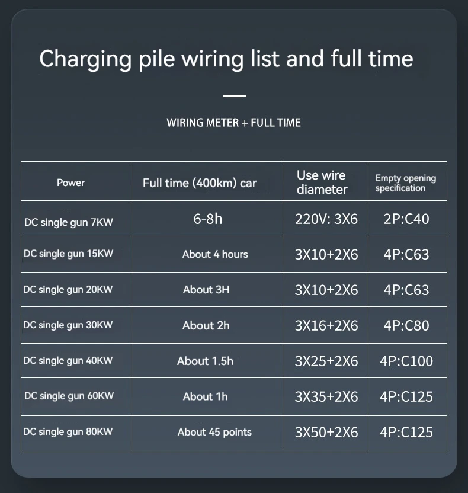Click the "Use wire diameter" column header

tap(322, 182)
